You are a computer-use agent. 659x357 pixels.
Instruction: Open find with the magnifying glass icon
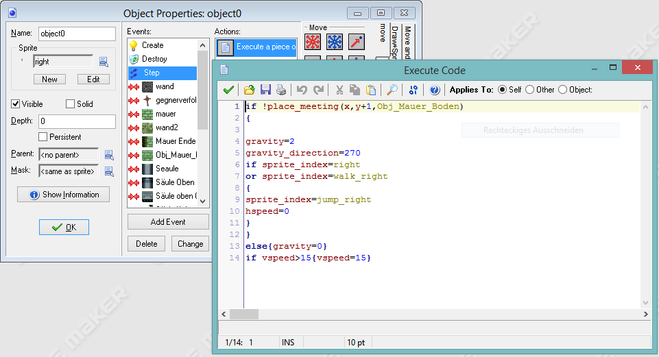392,90
